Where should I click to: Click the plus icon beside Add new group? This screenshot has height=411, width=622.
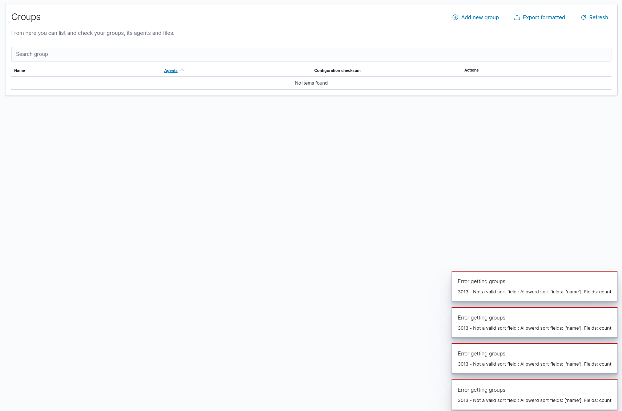coord(455,17)
